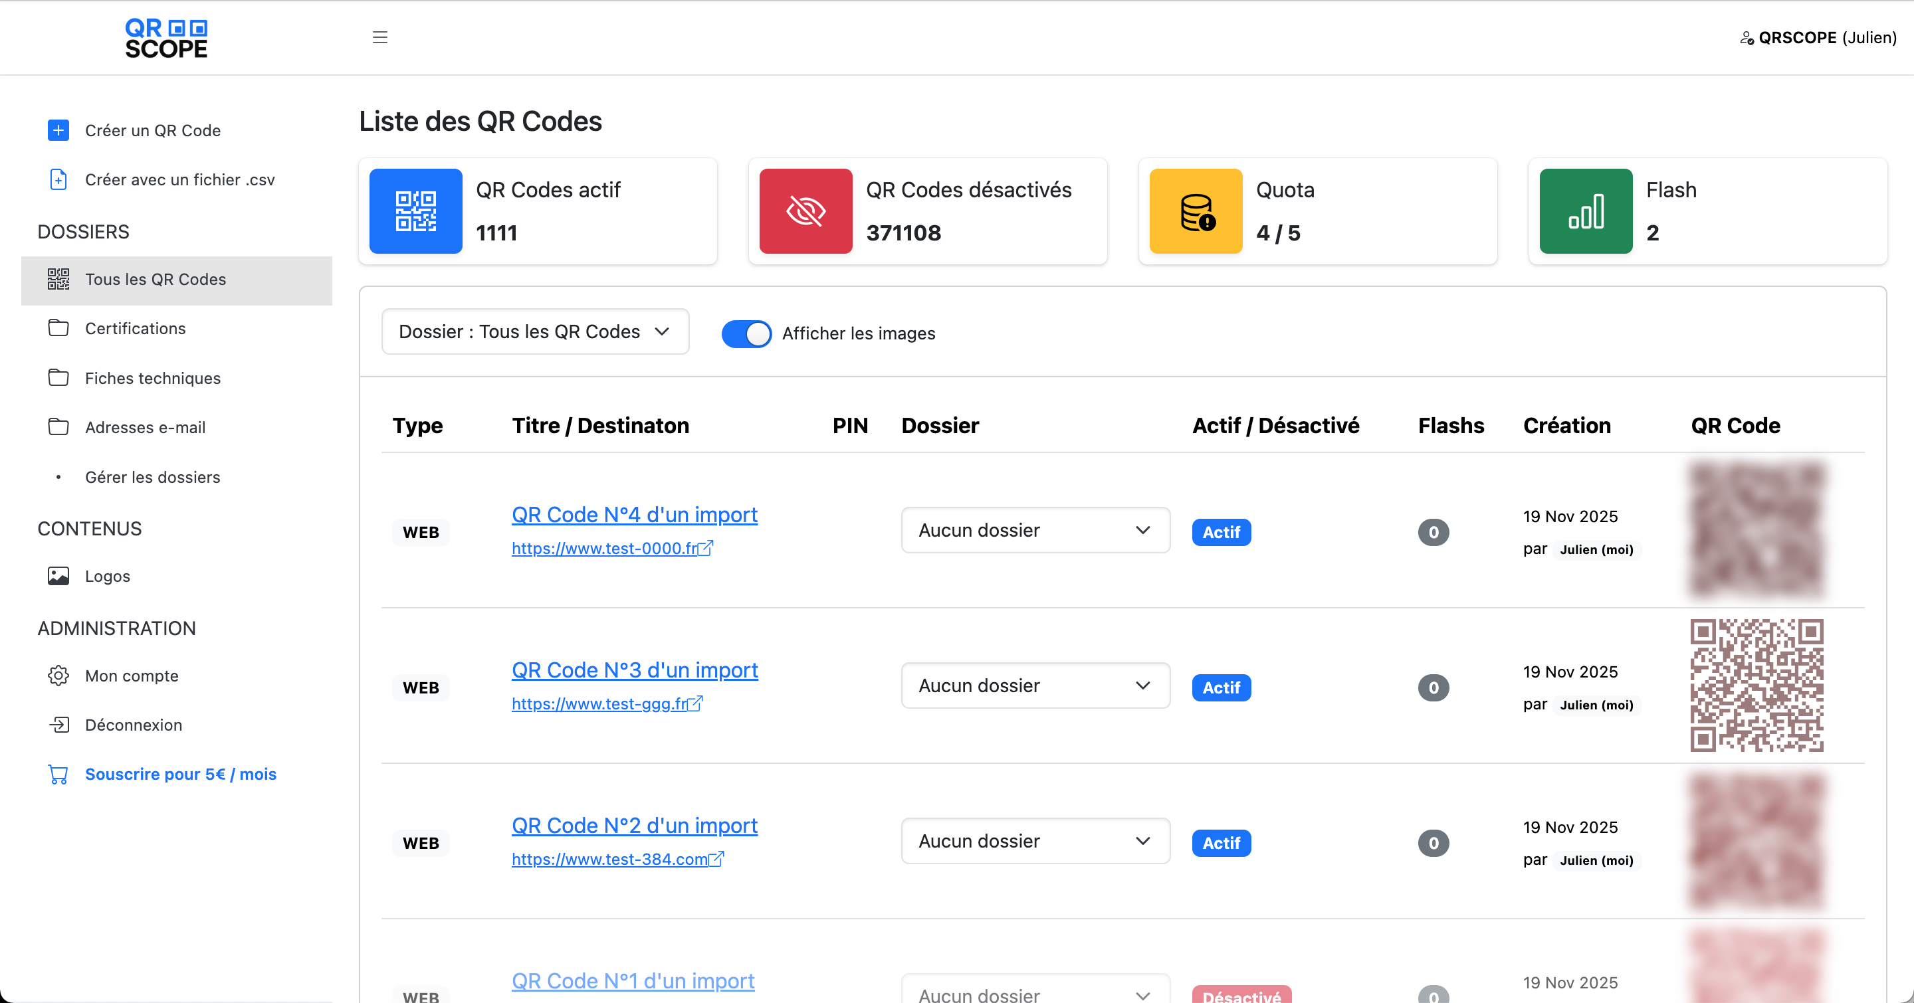
Task: Click the QR SCOPE logo
Action: 165,38
